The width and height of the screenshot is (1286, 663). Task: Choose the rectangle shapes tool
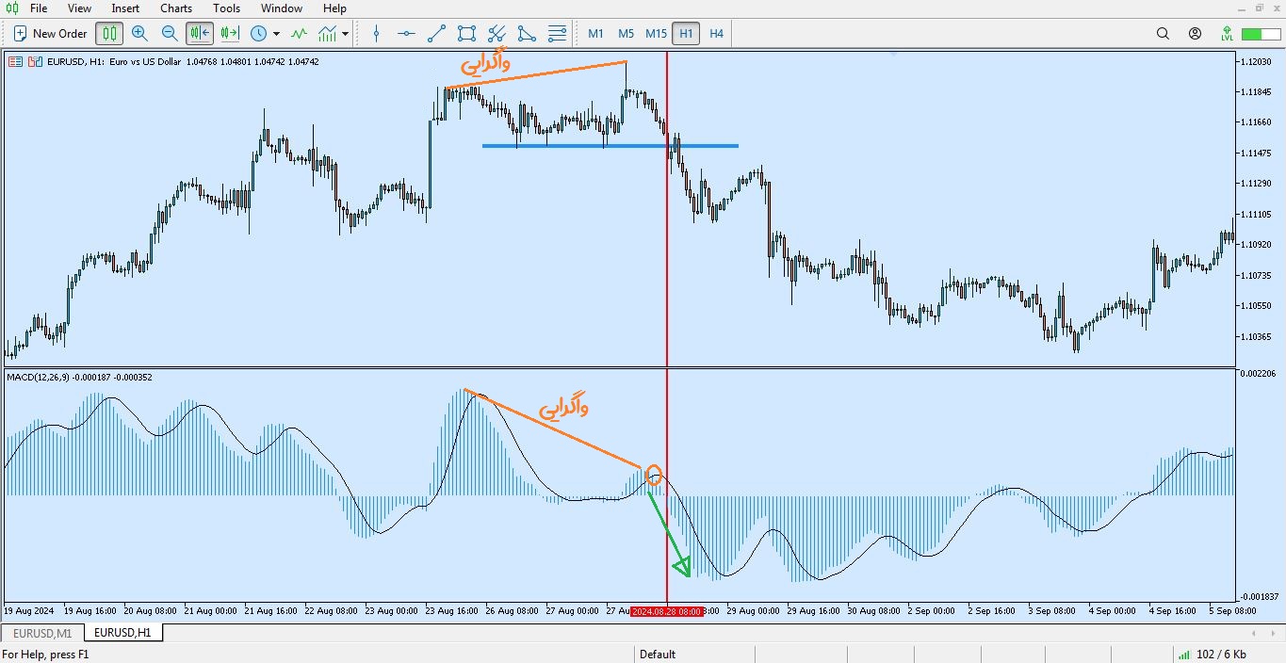click(466, 34)
